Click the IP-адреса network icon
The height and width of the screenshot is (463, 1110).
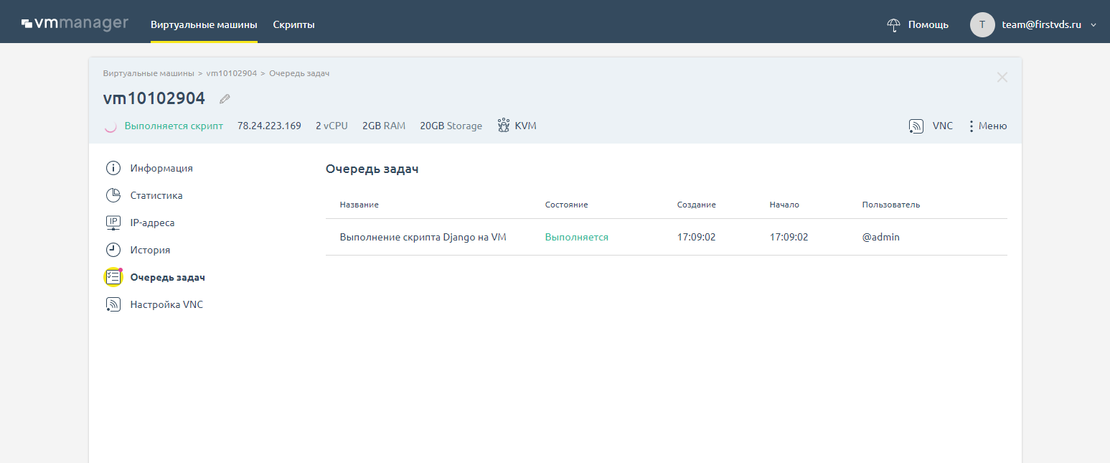click(113, 223)
